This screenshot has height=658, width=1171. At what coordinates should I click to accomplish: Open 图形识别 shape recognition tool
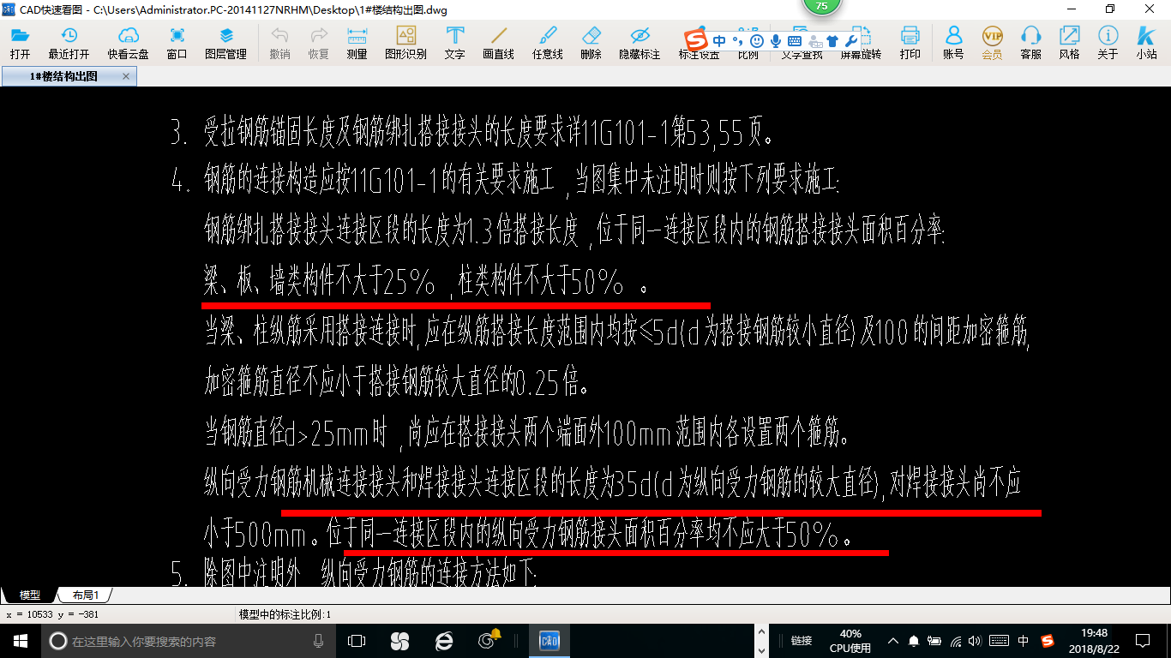coord(405,43)
